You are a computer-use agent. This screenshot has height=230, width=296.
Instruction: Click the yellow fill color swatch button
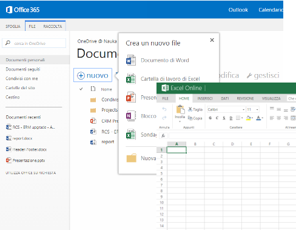point(249,118)
